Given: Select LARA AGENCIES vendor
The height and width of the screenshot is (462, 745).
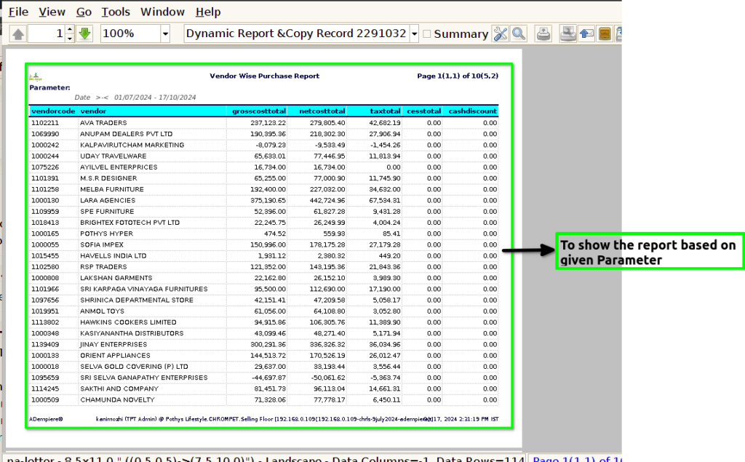Looking at the screenshot, I should coord(108,201).
